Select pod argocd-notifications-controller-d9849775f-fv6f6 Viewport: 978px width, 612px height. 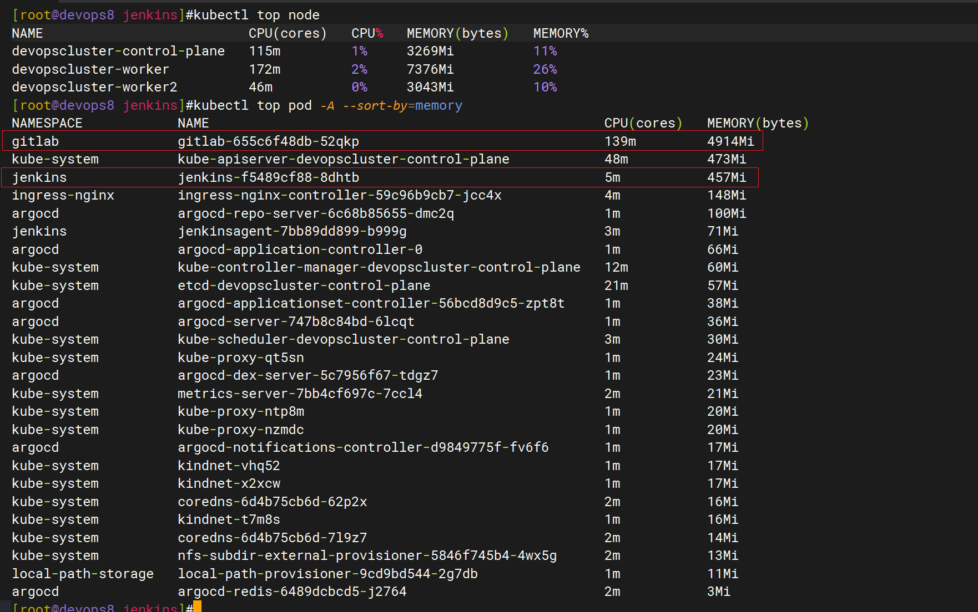click(x=363, y=447)
